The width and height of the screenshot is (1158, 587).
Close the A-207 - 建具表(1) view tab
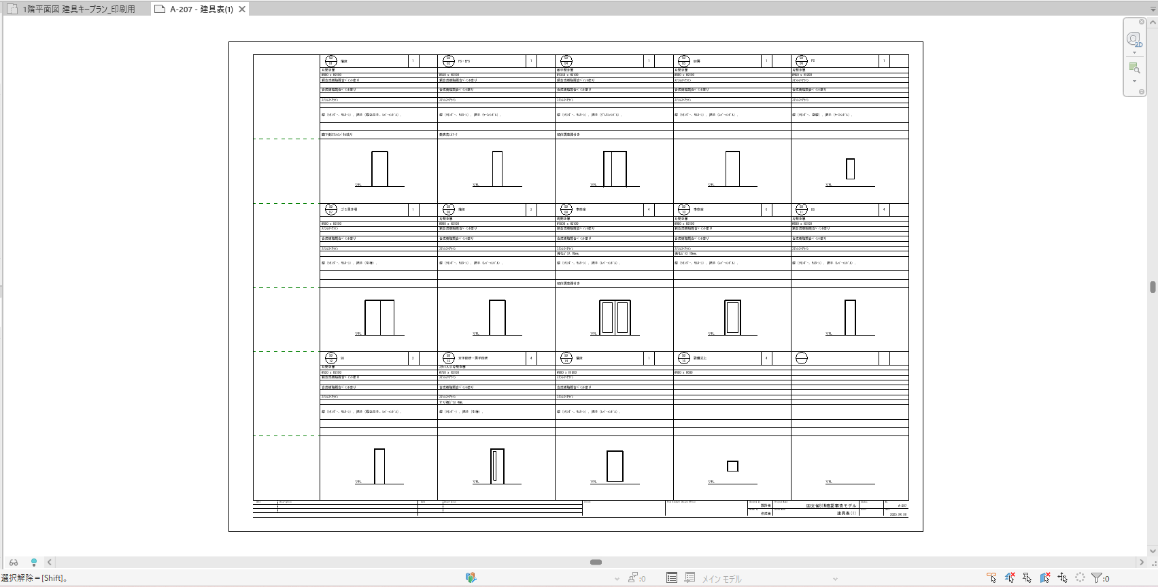coord(242,10)
